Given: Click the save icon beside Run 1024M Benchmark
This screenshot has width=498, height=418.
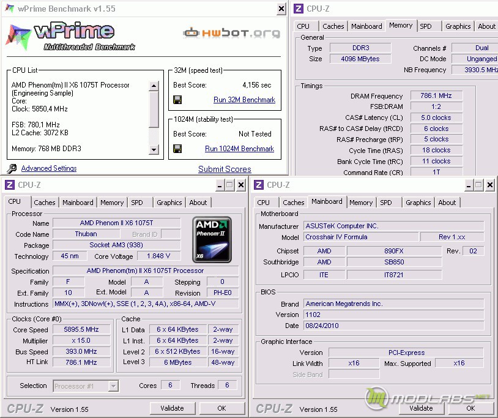Looking at the screenshot, I should (x=177, y=149).
